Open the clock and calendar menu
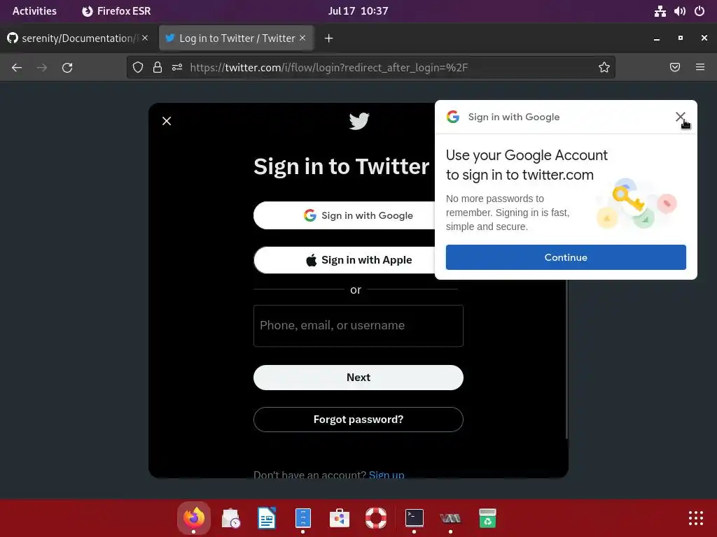 pos(358,11)
